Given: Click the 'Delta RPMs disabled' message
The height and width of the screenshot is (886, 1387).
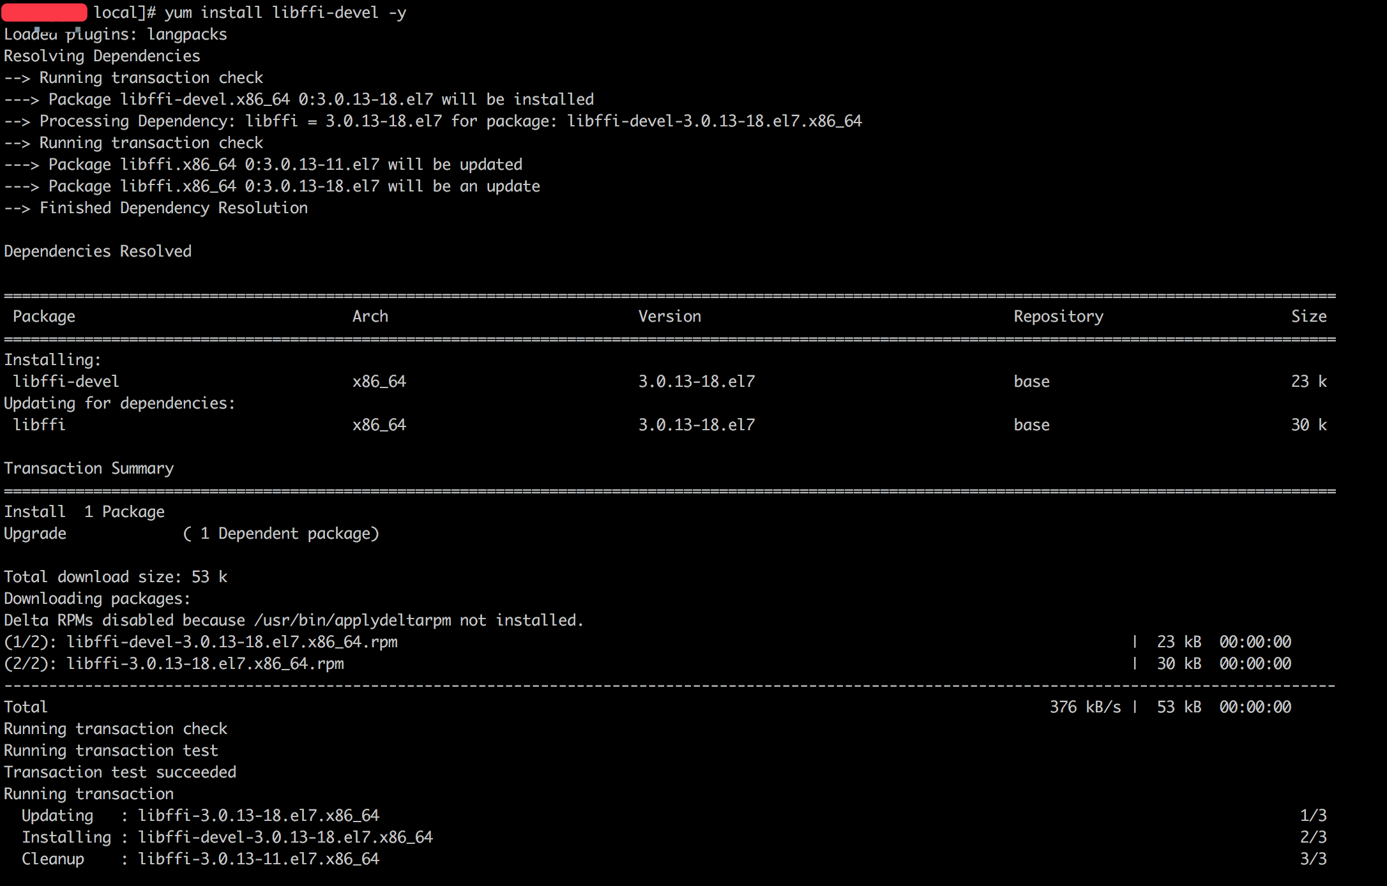Looking at the screenshot, I should tap(294, 620).
